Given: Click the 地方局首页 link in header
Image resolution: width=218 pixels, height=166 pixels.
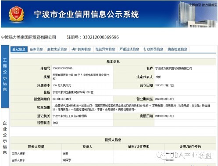Looking at the screenshot, I should tap(210, 5).
